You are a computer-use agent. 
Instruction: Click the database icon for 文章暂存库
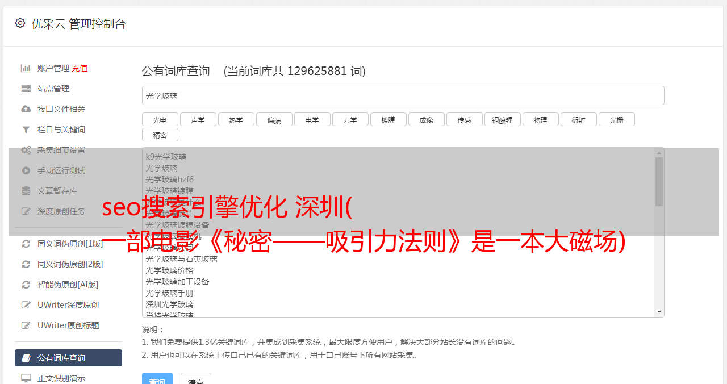click(26, 191)
